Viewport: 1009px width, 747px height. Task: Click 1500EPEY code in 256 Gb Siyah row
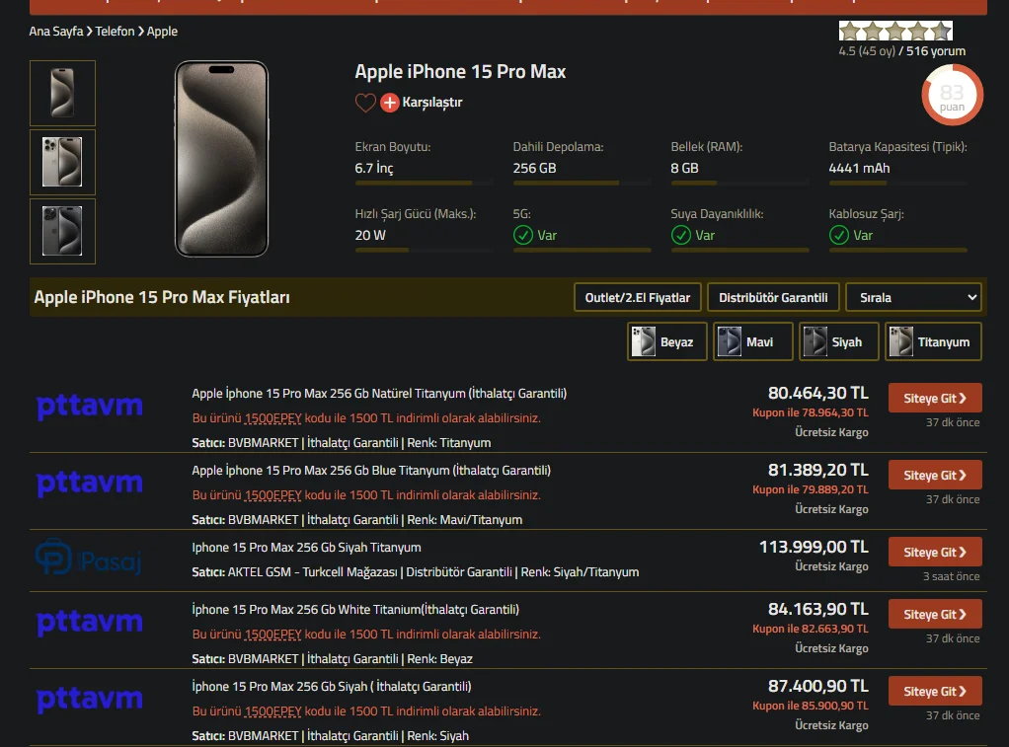pyautogui.click(x=272, y=711)
